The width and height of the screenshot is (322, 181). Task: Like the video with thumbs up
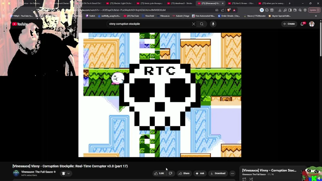(159, 173)
